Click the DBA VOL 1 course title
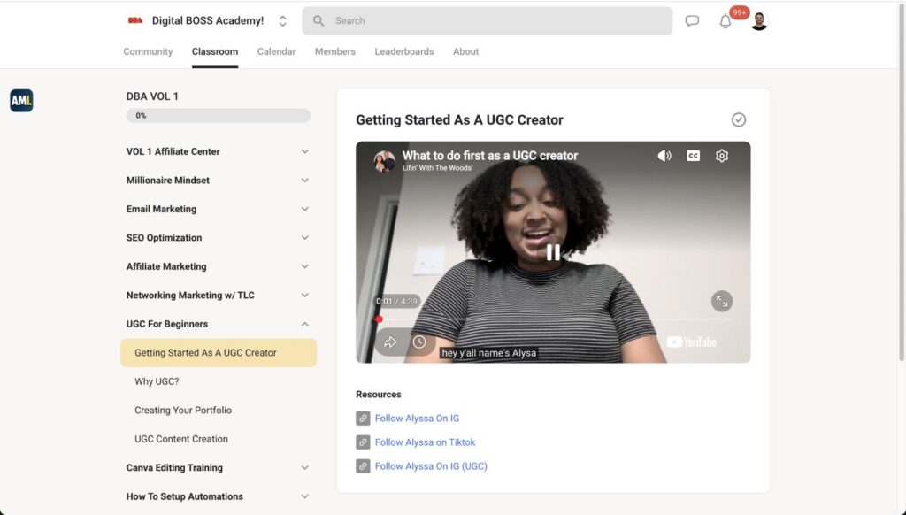Image resolution: width=906 pixels, height=515 pixels. [152, 96]
